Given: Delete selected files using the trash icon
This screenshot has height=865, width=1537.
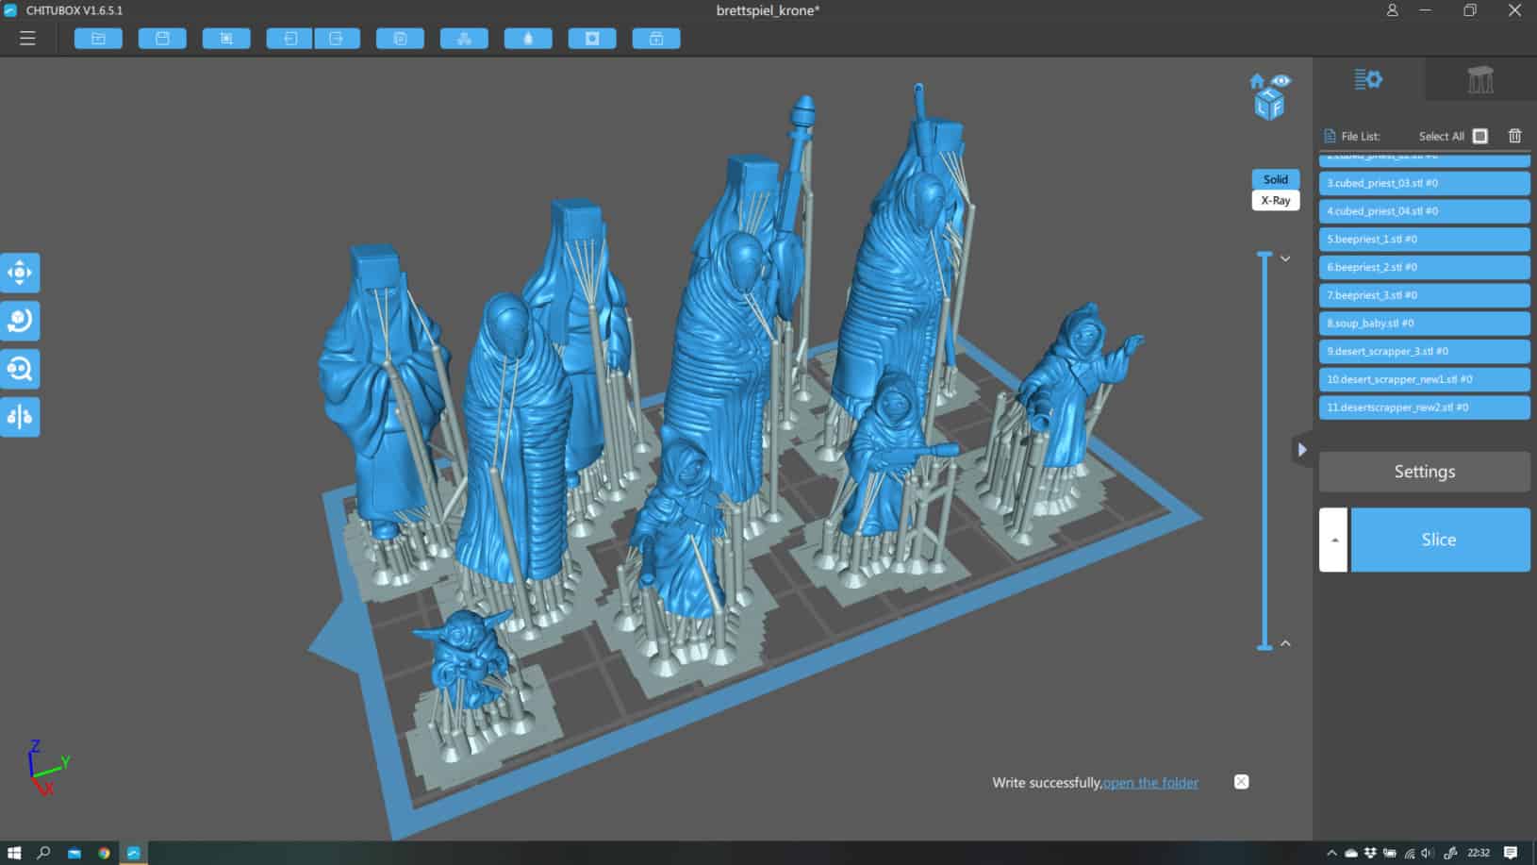Looking at the screenshot, I should 1515,136.
